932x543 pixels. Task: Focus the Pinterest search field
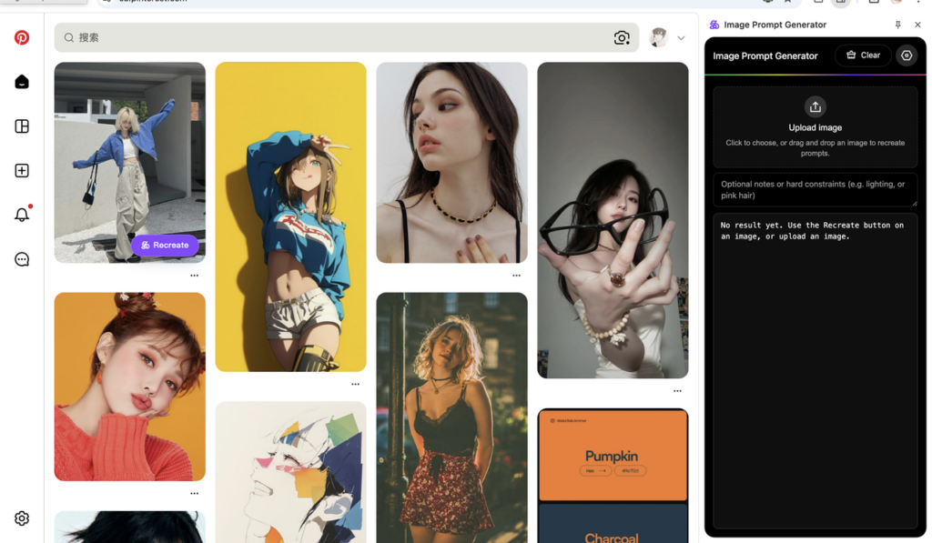pos(347,37)
